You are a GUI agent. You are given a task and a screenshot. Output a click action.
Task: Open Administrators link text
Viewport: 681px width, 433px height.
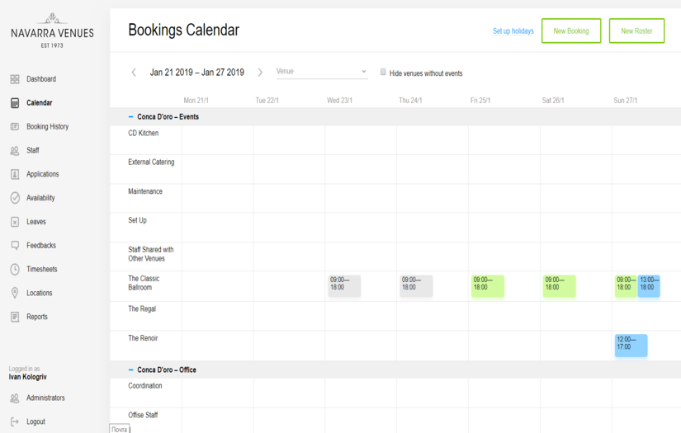(45, 398)
